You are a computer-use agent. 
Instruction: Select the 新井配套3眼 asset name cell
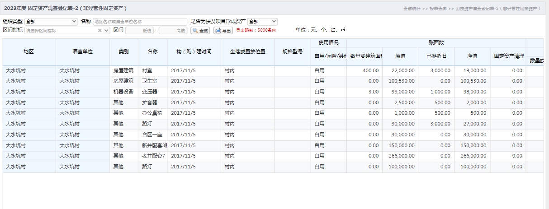(x=153, y=146)
